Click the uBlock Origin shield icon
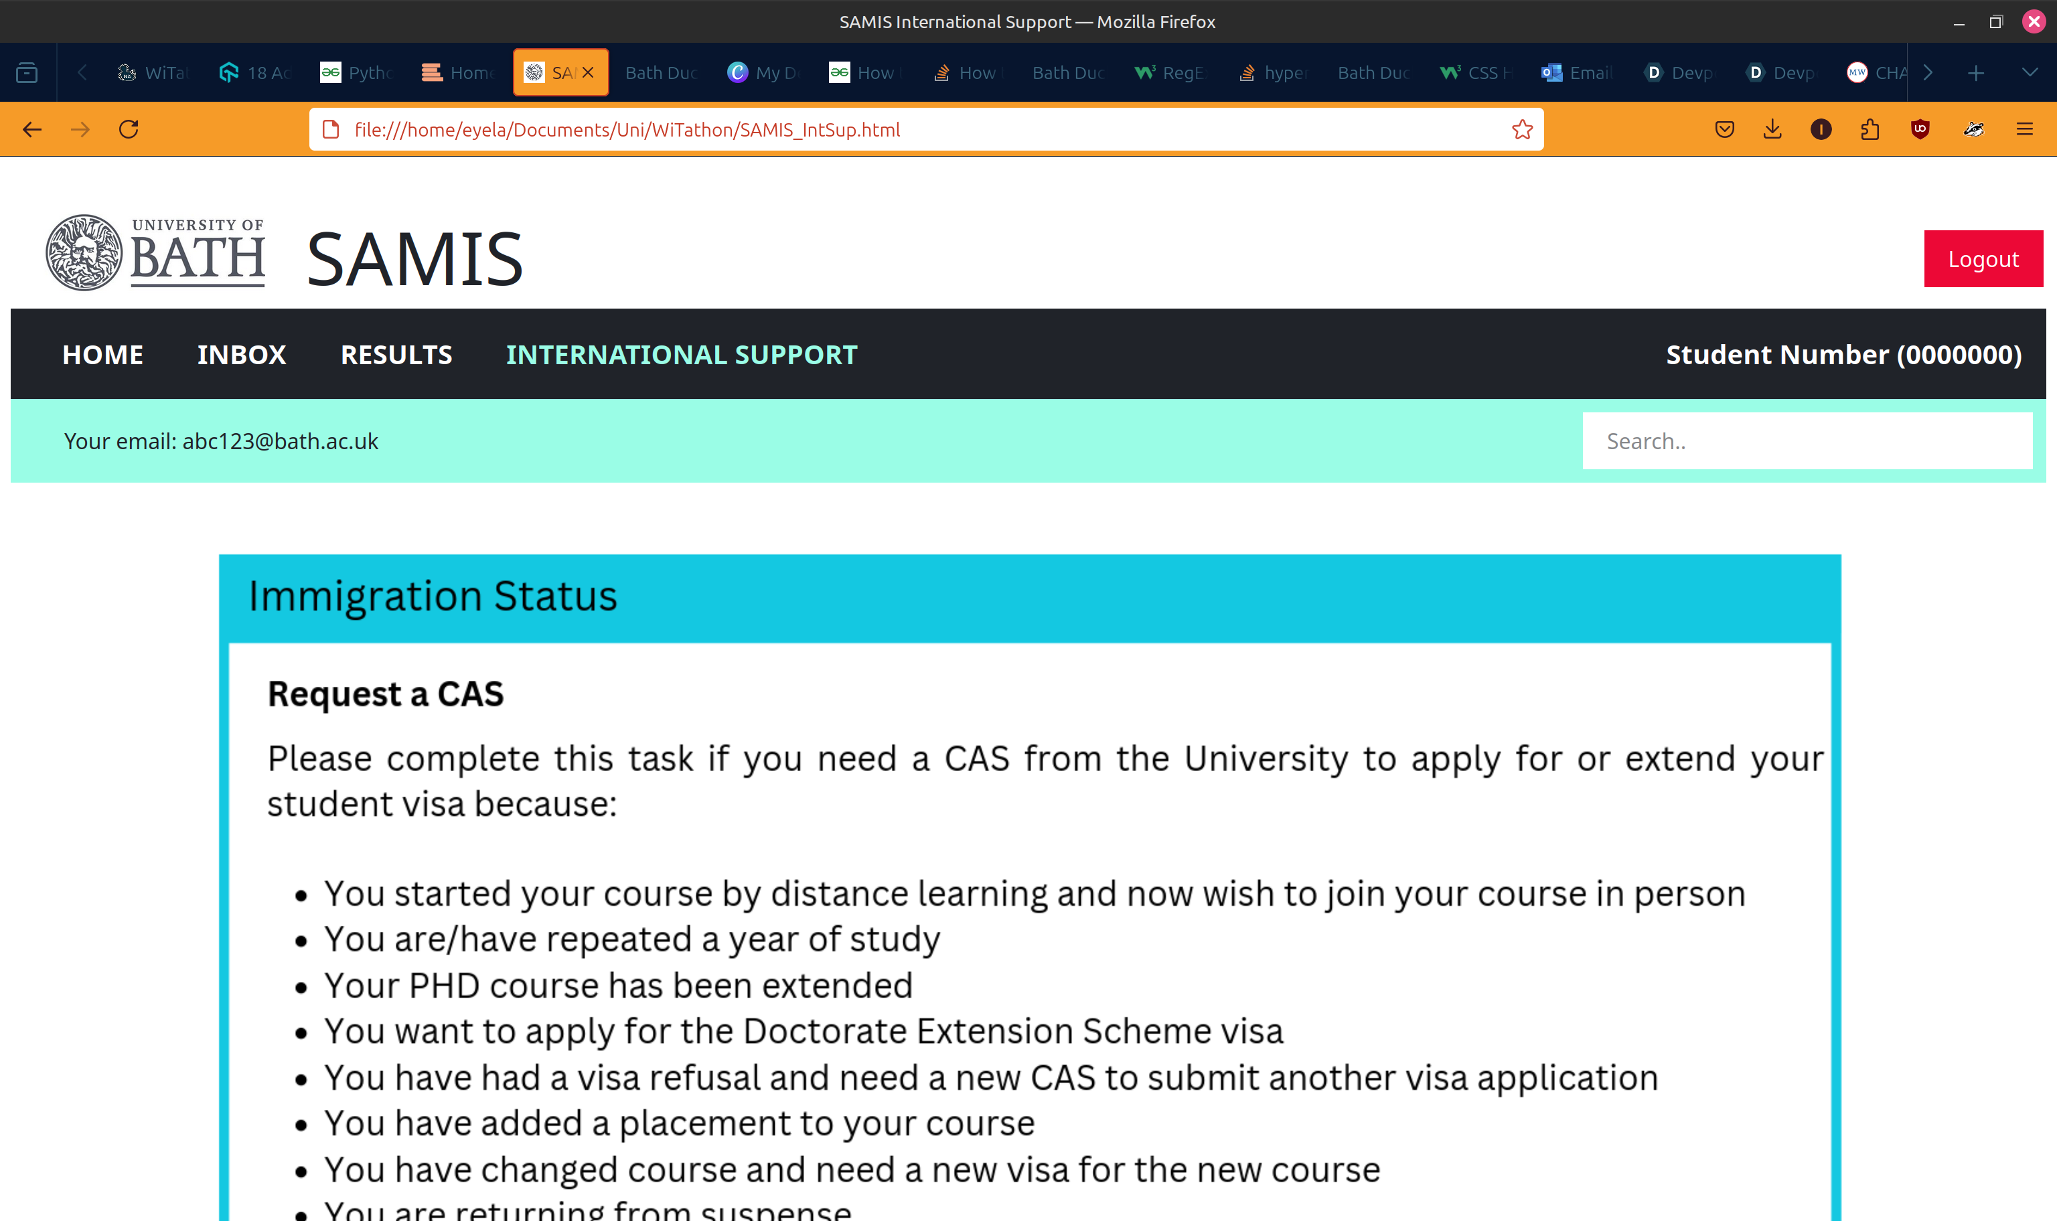The image size is (2057, 1221). (x=1920, y=129)
